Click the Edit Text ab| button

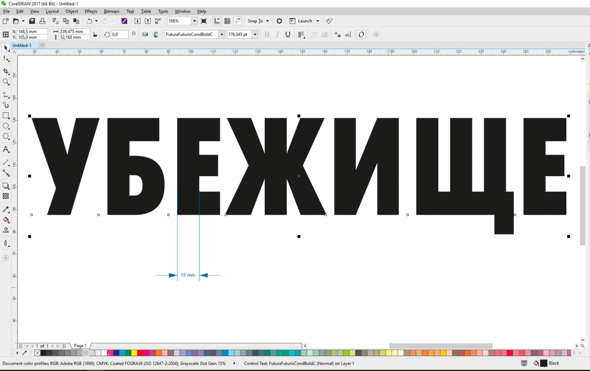click(x=348, y=35)
